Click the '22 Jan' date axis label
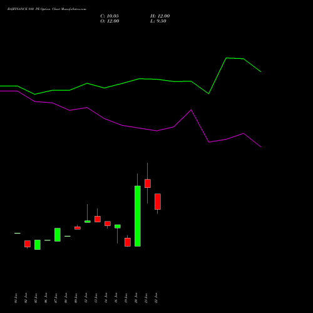313x313 pixels. tap(156, 298)
